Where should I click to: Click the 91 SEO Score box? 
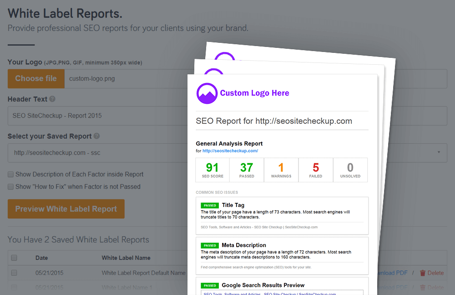point(212,170)
